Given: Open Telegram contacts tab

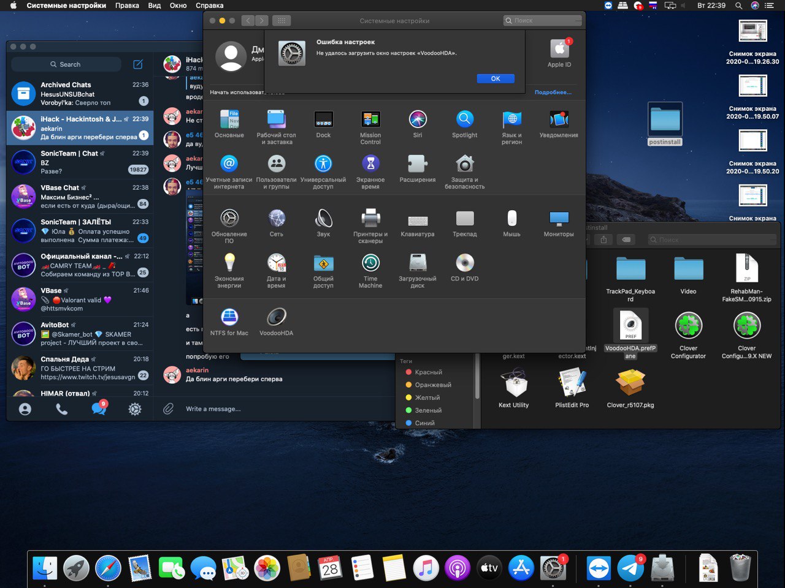Looking at the screenshot, I should coord(25,409).
